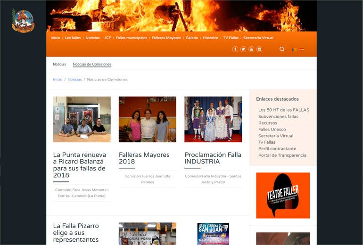Image resolution: width=363 pixels, height=245 pixels.
Task: Click the Teatre Faller banner
Action: tap(283, 195)
